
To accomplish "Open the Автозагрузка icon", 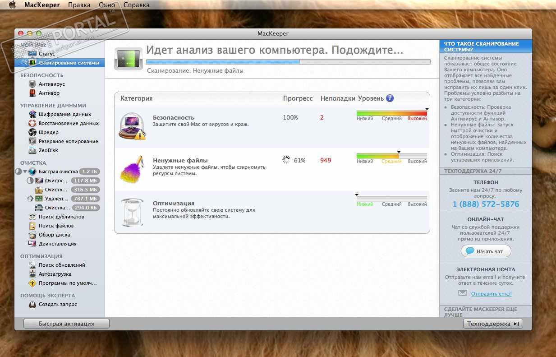I will pos(32,274).
